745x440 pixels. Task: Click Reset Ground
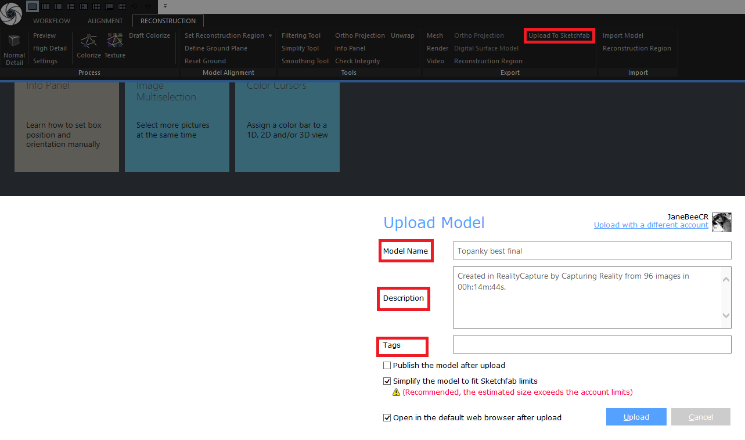tap(206, 61)
